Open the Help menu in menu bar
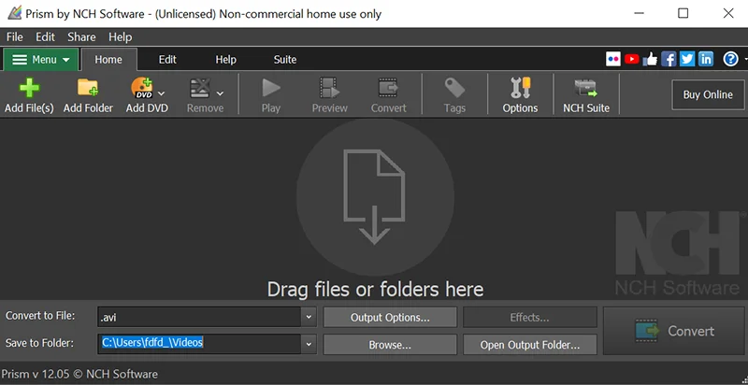Screen dimensions: 748x385 coord(120,37)
